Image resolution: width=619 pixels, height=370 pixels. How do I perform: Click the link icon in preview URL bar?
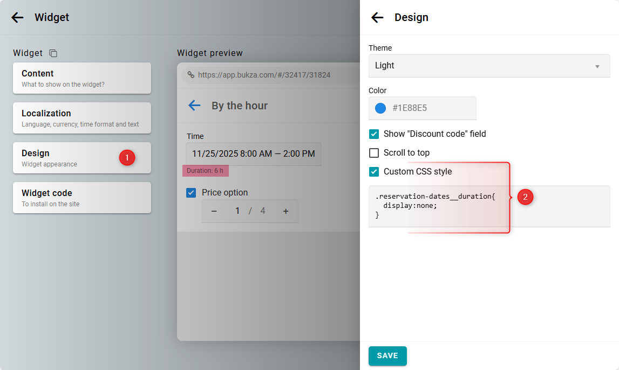191,75
